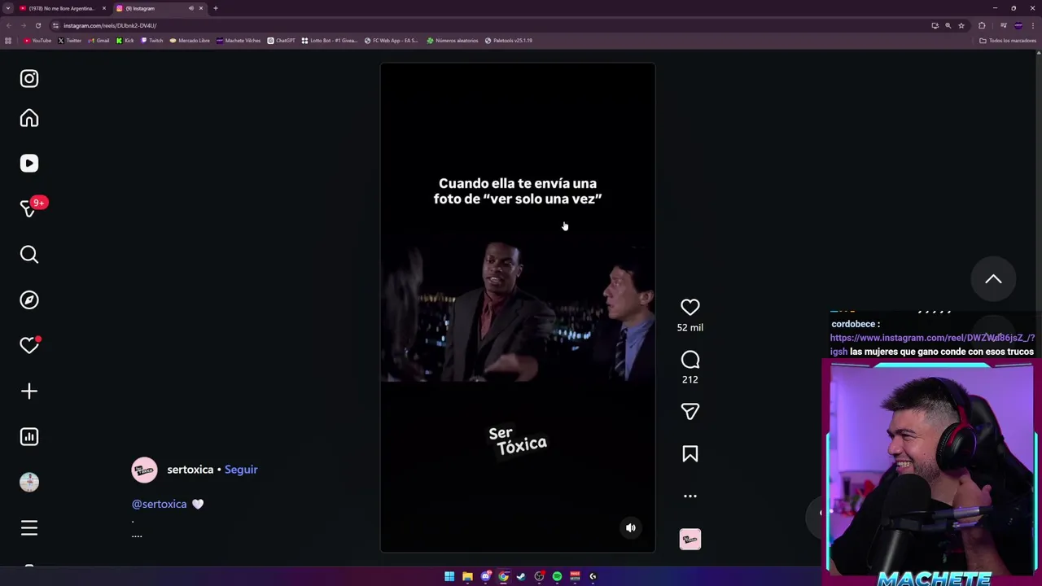This screenshot has width=1042, height=586.
Task: Close the Instagram browser tab
Action: coord(200,8)
